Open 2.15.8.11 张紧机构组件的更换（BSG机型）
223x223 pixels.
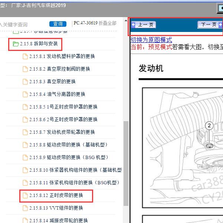(74, 183)
